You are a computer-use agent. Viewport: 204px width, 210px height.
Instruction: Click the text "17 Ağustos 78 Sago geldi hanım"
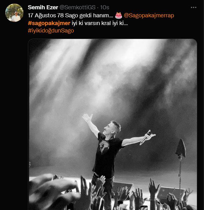(70, 15)
